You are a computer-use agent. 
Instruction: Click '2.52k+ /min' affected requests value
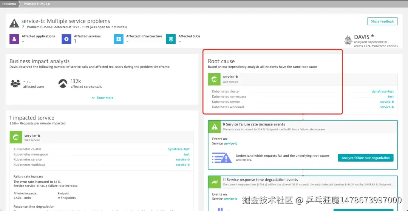22,198
